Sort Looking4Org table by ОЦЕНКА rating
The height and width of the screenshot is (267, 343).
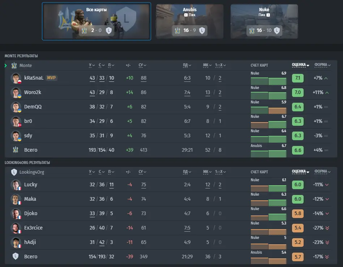pos(301,172)
